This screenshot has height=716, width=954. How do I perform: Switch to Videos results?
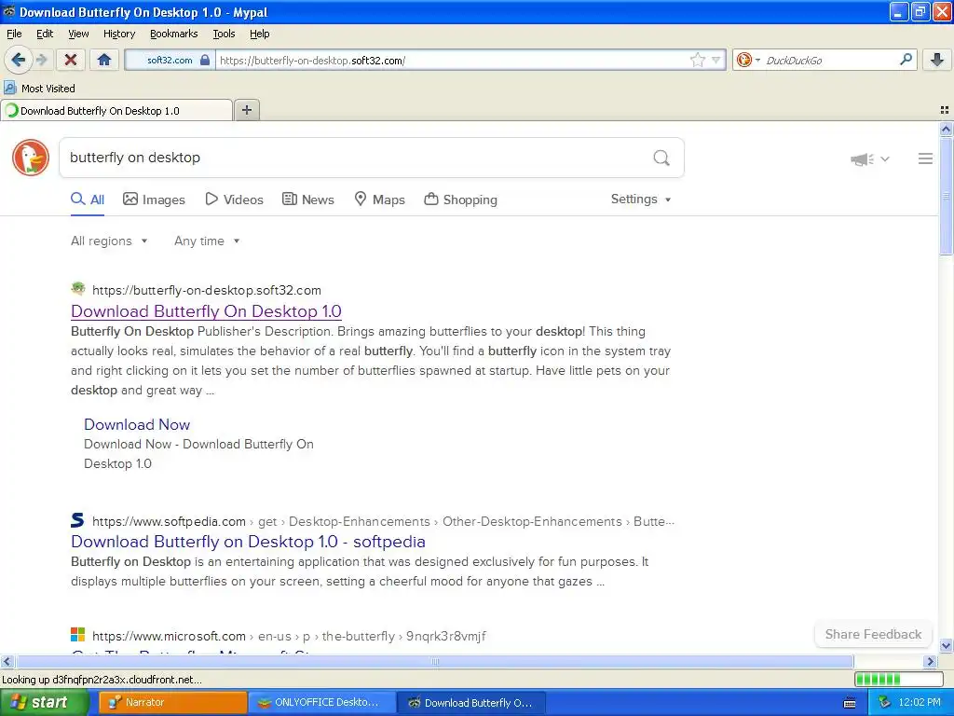pyautogui.click(x=234, y=200)
